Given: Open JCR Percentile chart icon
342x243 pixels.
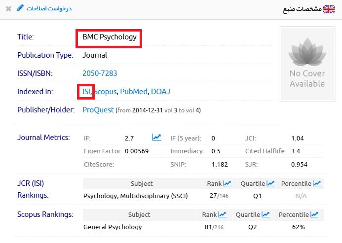Looking at the screenshot, I should [x=316, y=184].
